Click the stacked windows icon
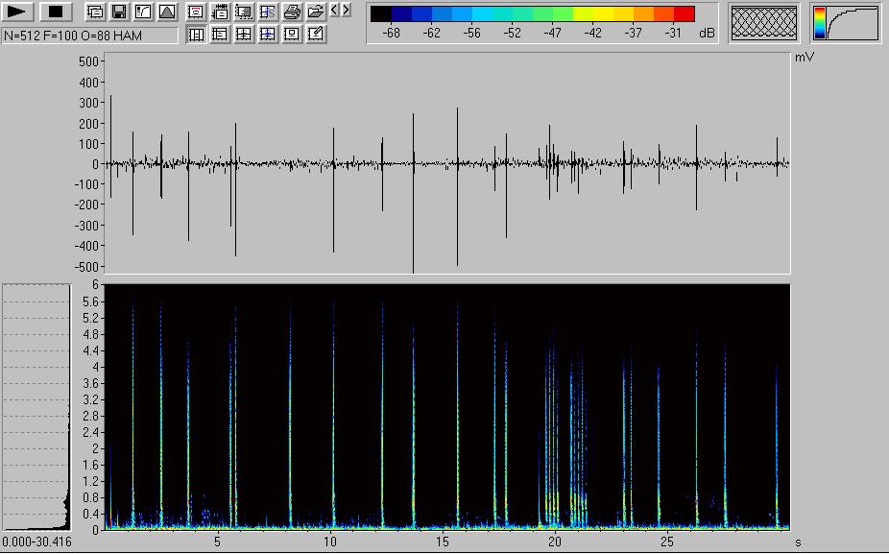This screenshot has height=554, width=889. pos(95,12)
